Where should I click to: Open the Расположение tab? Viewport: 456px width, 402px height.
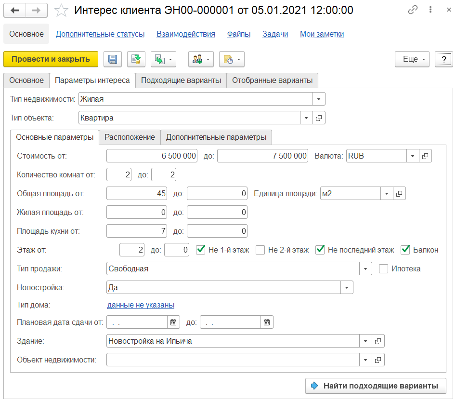click(130, 137)
